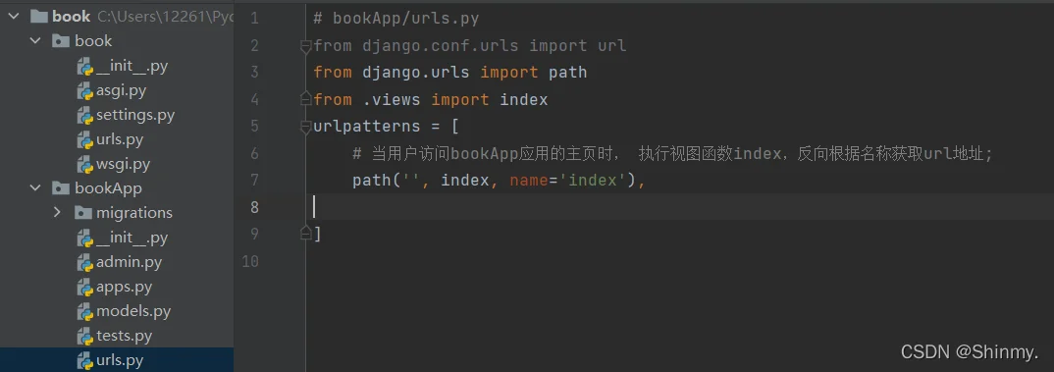Toggle fold end marker on line 9

pyautogui.click(x=306, y=234)
